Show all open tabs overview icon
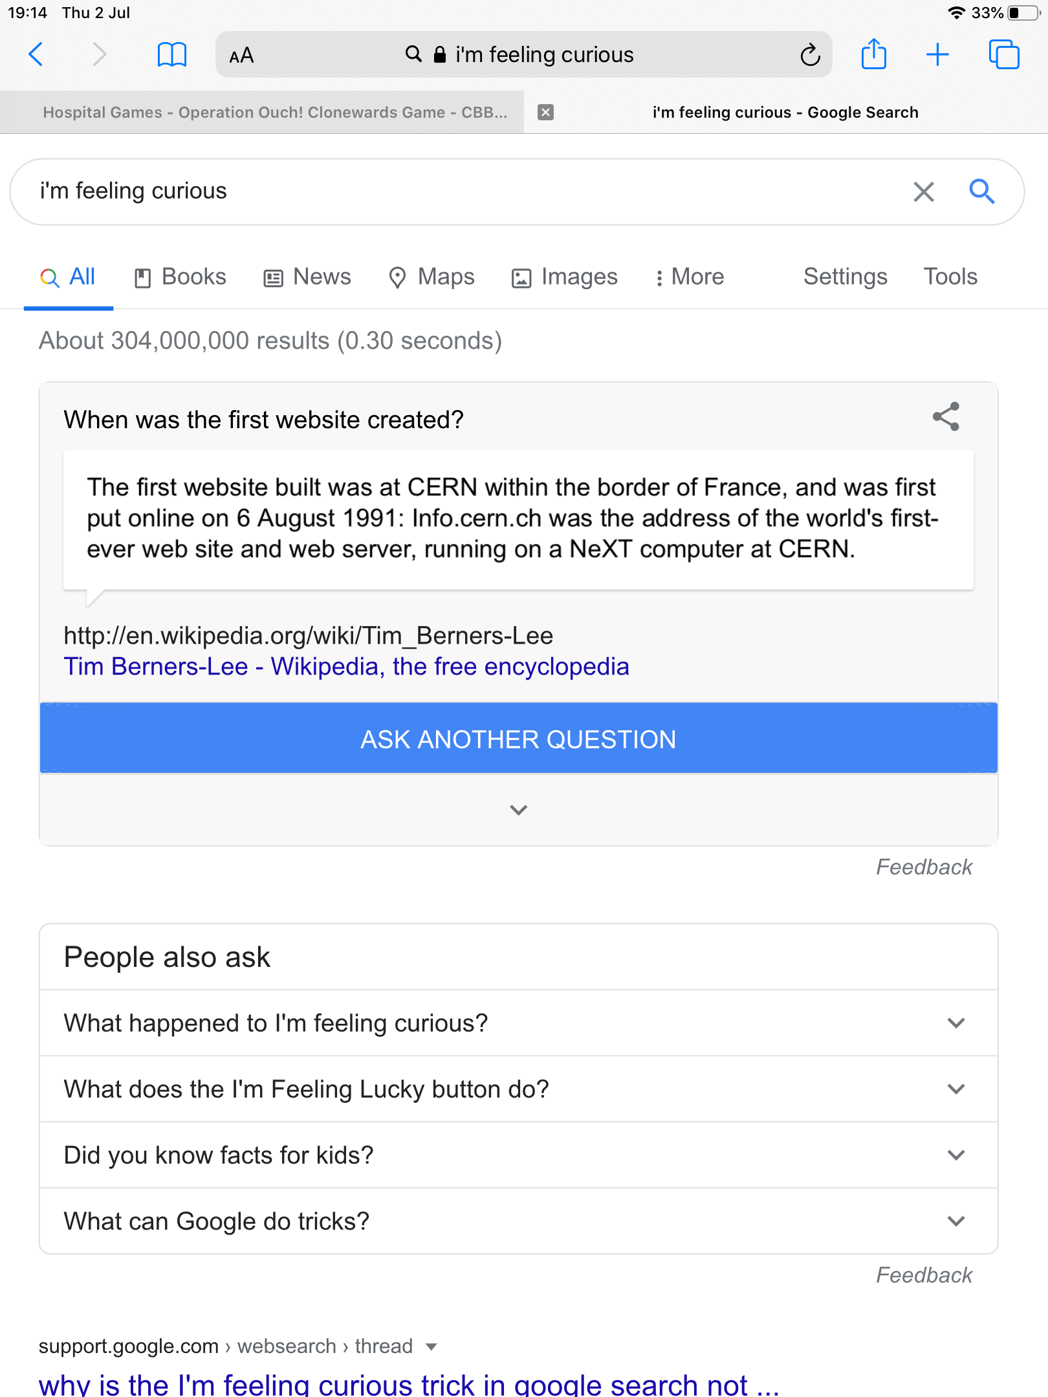 click(x=1003, y=54)
